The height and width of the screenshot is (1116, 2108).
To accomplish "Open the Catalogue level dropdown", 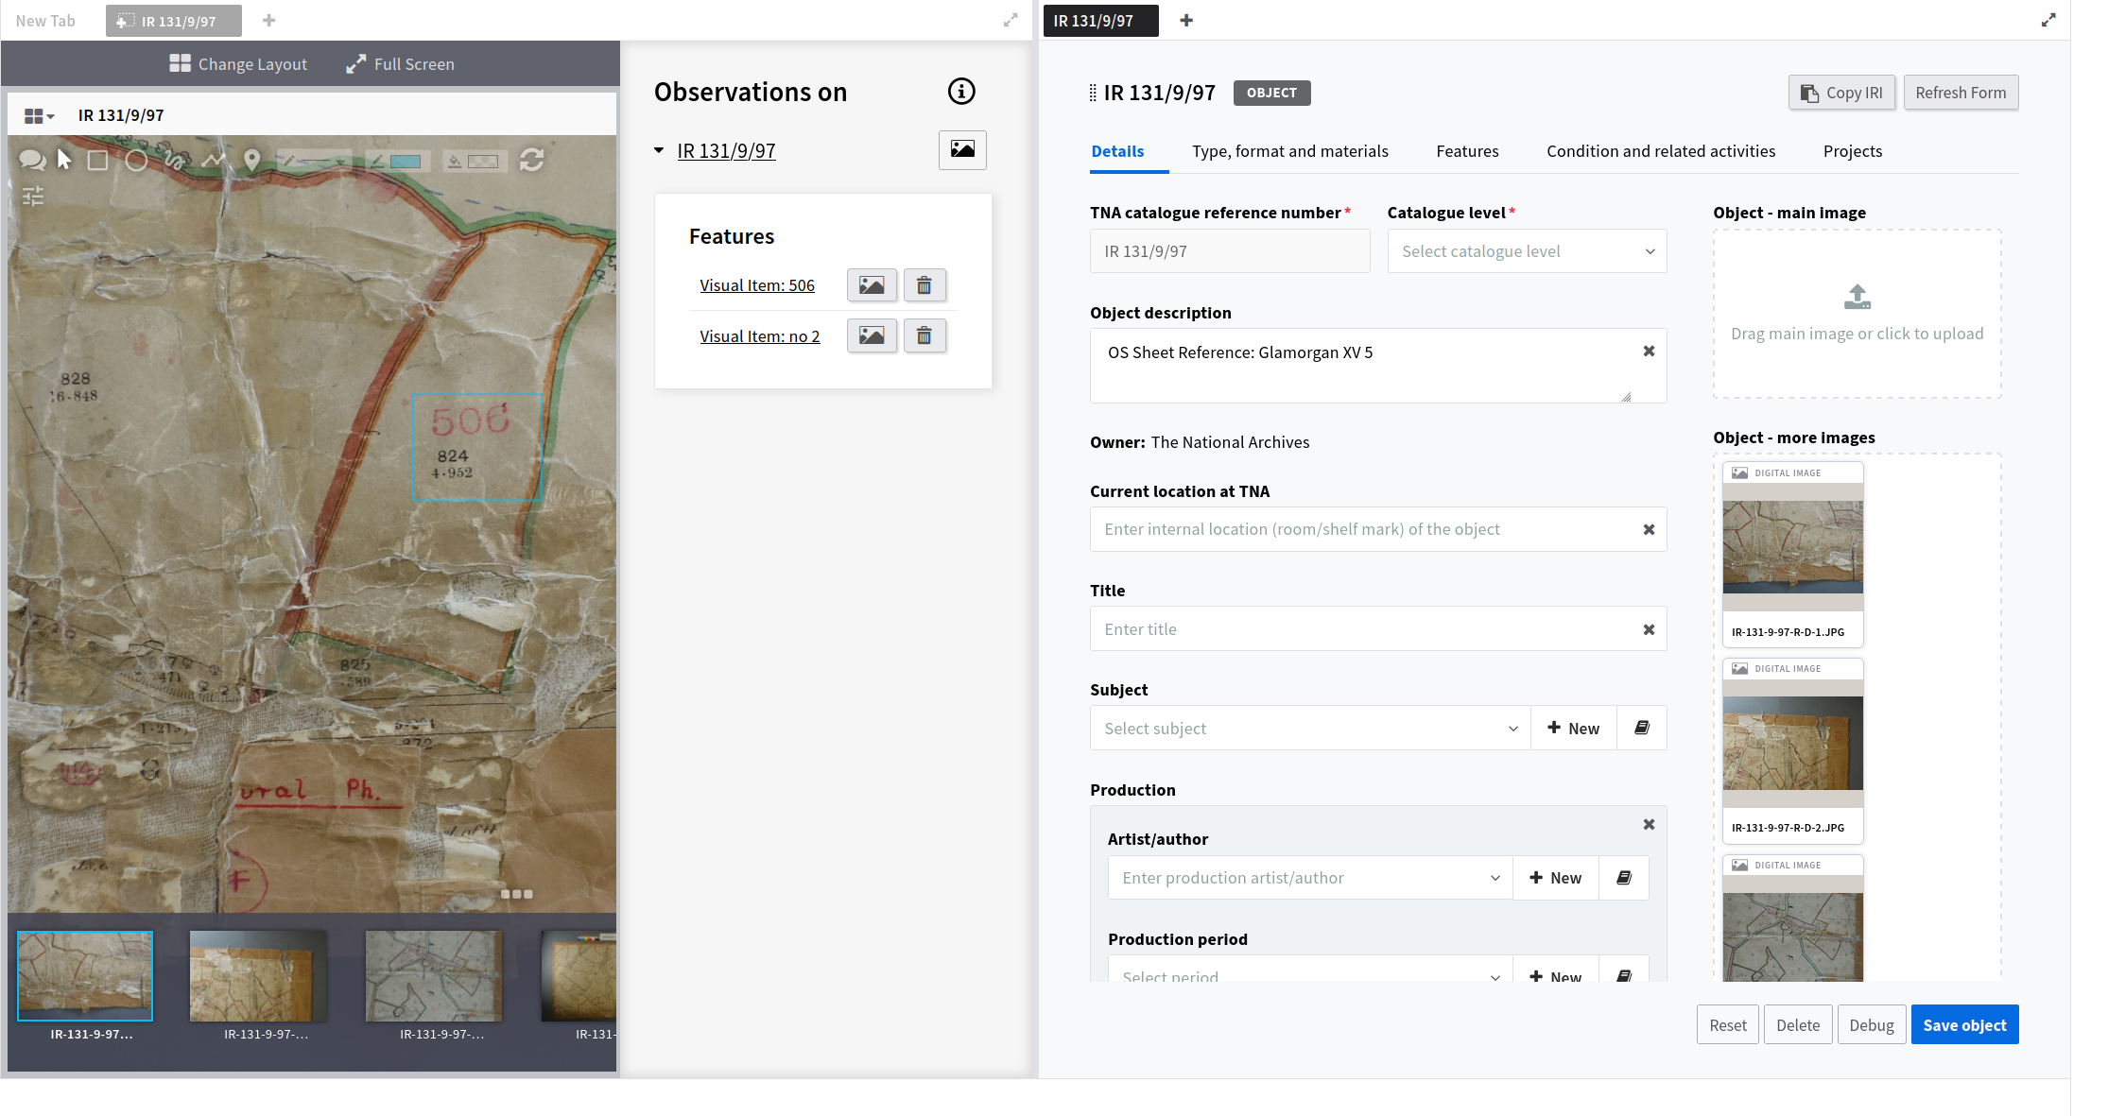I will pos(1526,251).
